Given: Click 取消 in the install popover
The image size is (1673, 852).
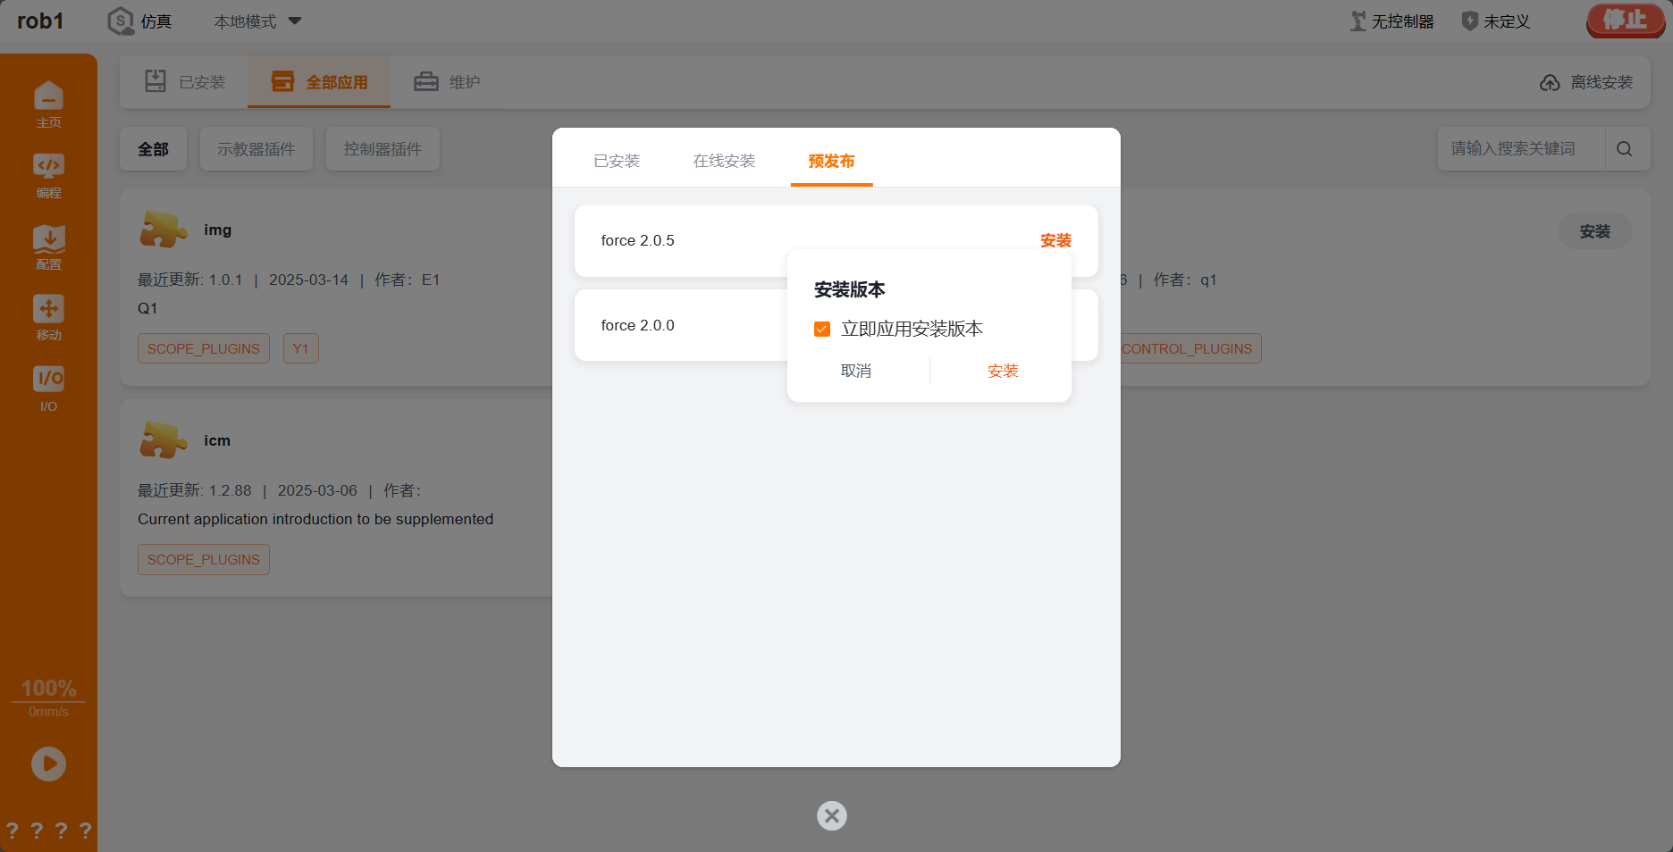Looking at the screenshot, I should pos(856,371).
